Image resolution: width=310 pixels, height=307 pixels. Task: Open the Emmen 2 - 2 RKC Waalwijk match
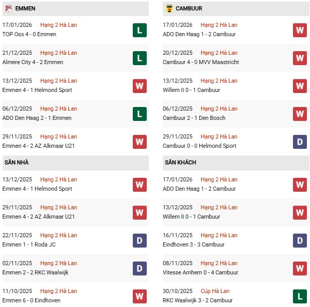coord(35,272)
